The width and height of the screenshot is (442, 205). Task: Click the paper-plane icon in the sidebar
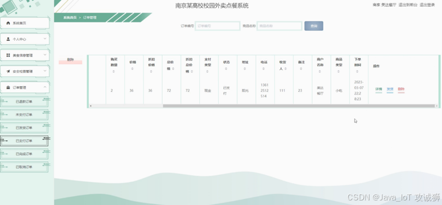8,71
